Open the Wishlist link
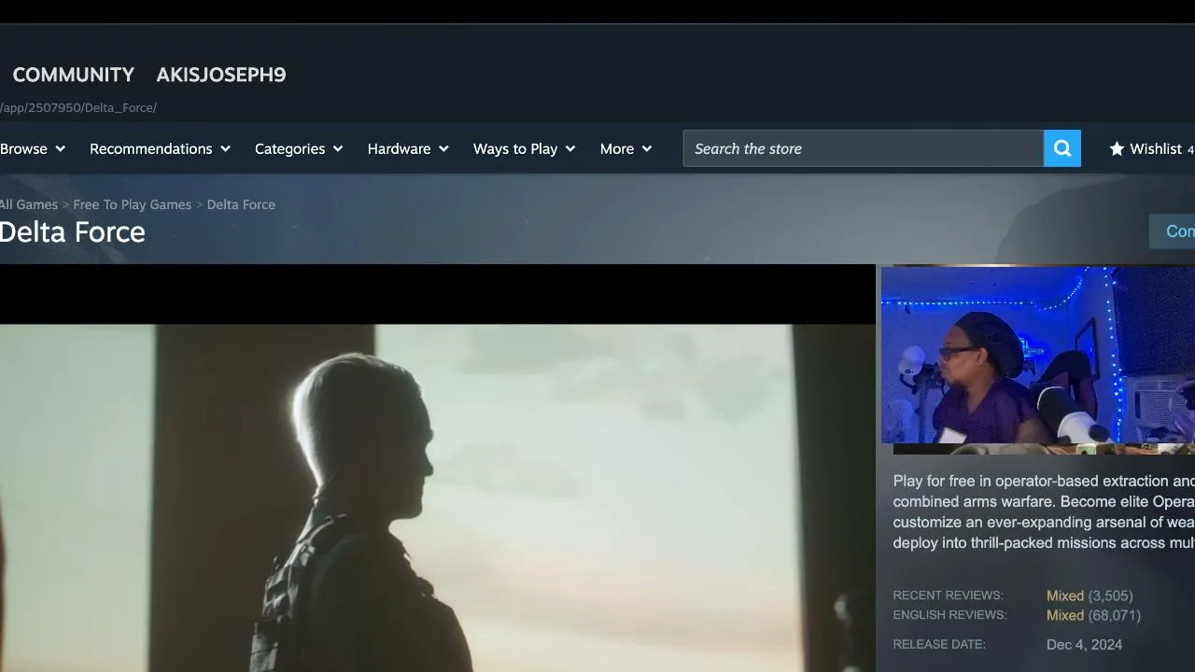The height and width of the screenshot is (672, 1195). 1151,148
